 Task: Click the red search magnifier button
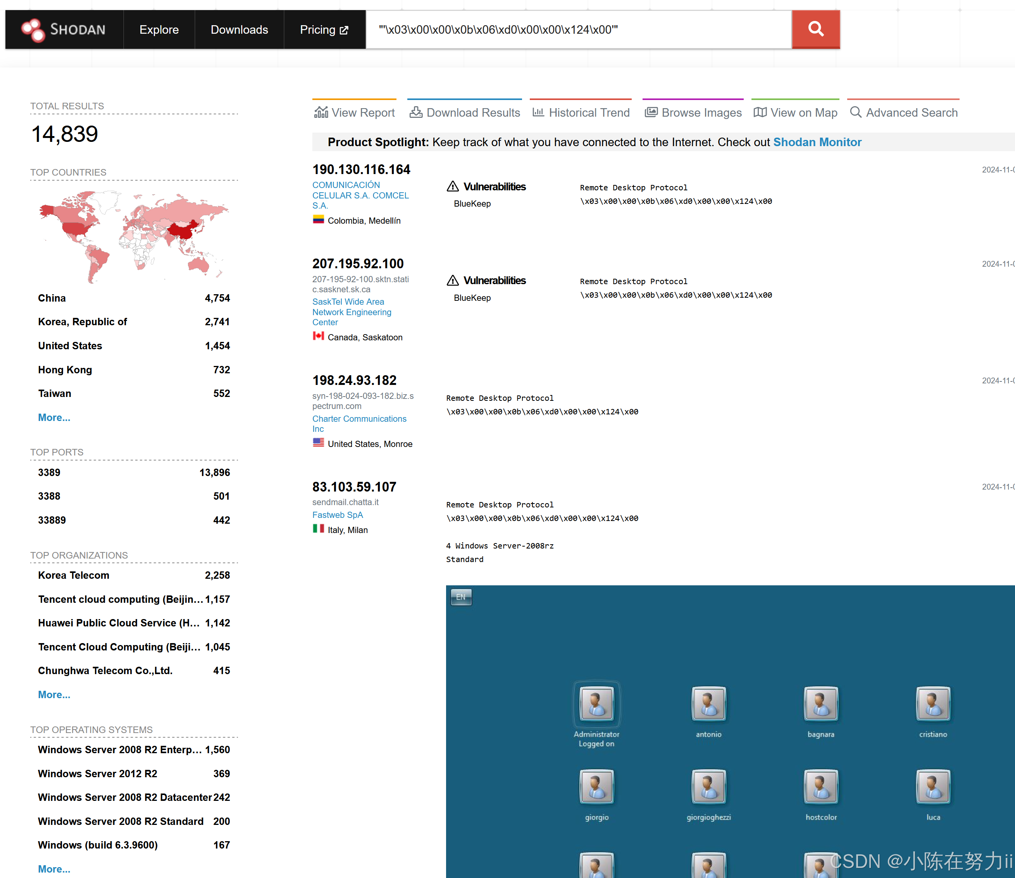[x=816, y=29]
